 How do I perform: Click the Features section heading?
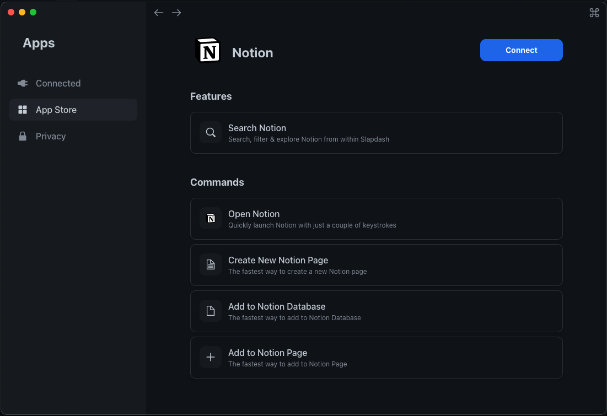(211, 96)
